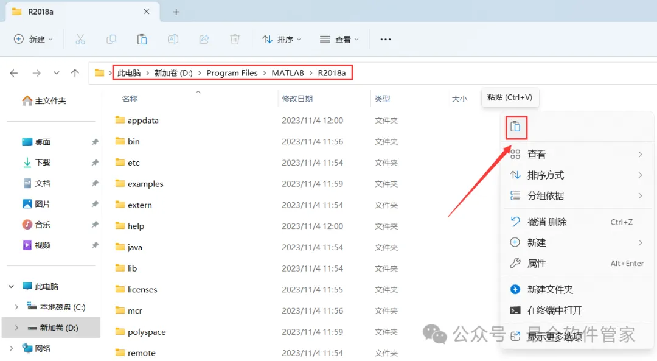The height and width of the screenshot is (361, 657).
Task: Select the help folder
Action: (130, 226)
